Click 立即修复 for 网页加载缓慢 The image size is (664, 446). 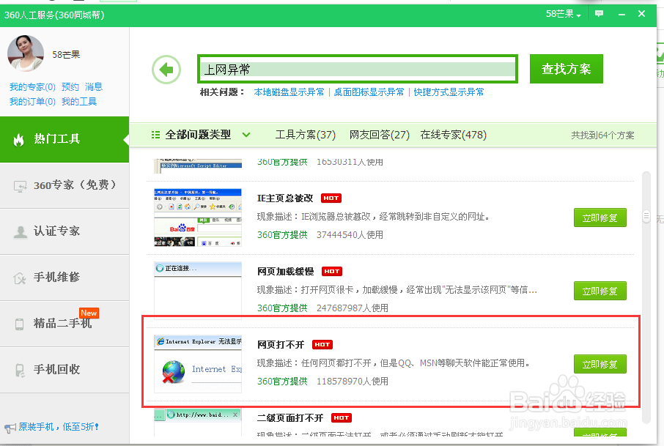pyautogui.click(x=600, y=291)
